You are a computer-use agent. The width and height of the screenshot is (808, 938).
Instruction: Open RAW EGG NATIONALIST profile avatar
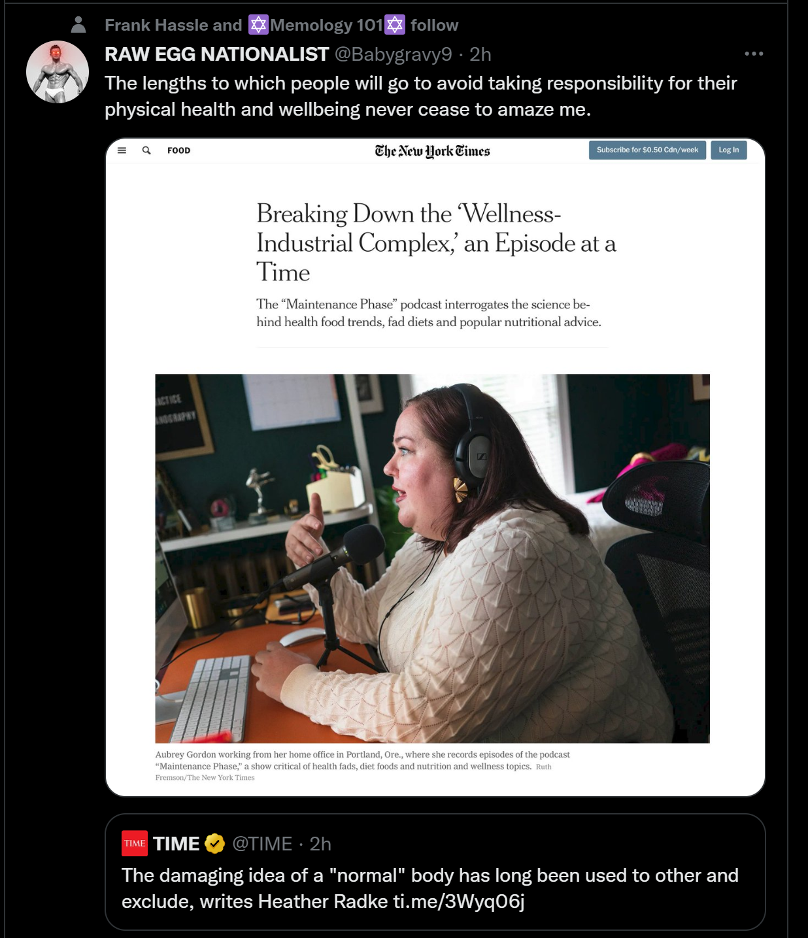[x=58, y=72]
